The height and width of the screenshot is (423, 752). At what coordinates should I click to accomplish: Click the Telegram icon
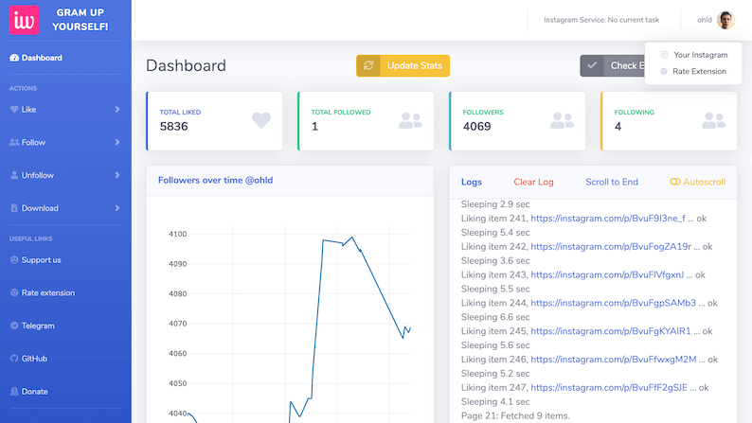[14, 326]
